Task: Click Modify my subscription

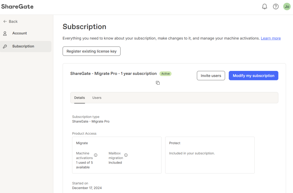Action: pyautogui.click(x=254, y=75)
